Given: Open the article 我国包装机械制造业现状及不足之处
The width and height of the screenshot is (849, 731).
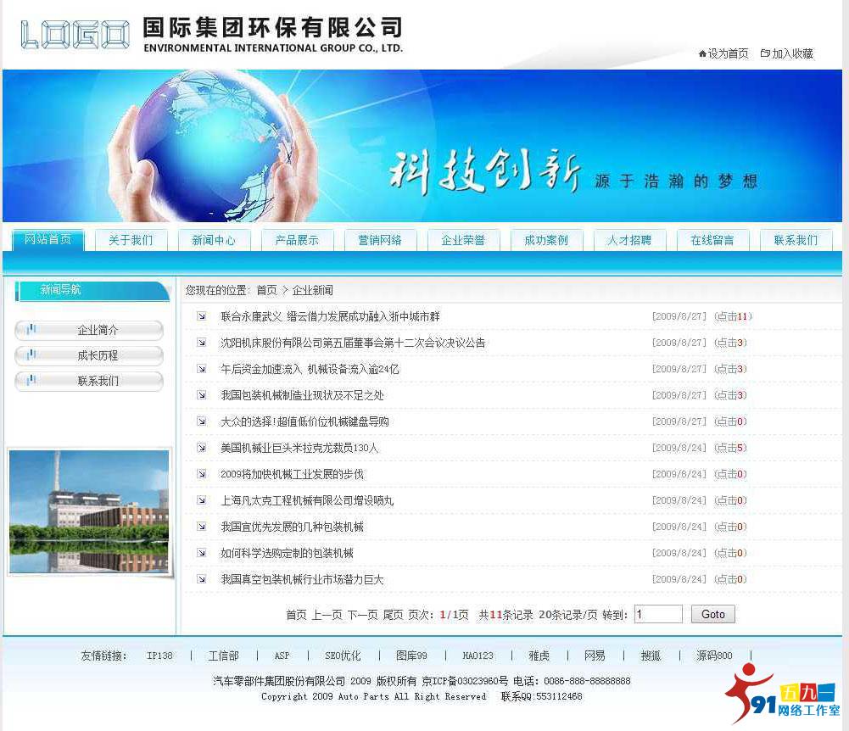Looking at the screenshot, I should pyautogui.click(x=283, y=395).
